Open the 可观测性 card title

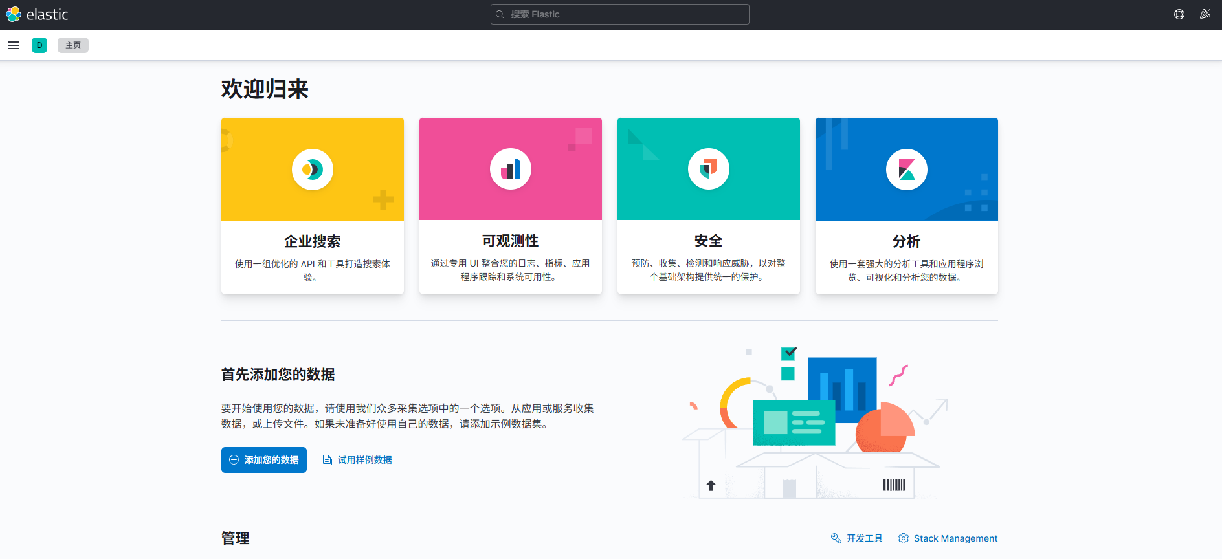pos(511,241)
